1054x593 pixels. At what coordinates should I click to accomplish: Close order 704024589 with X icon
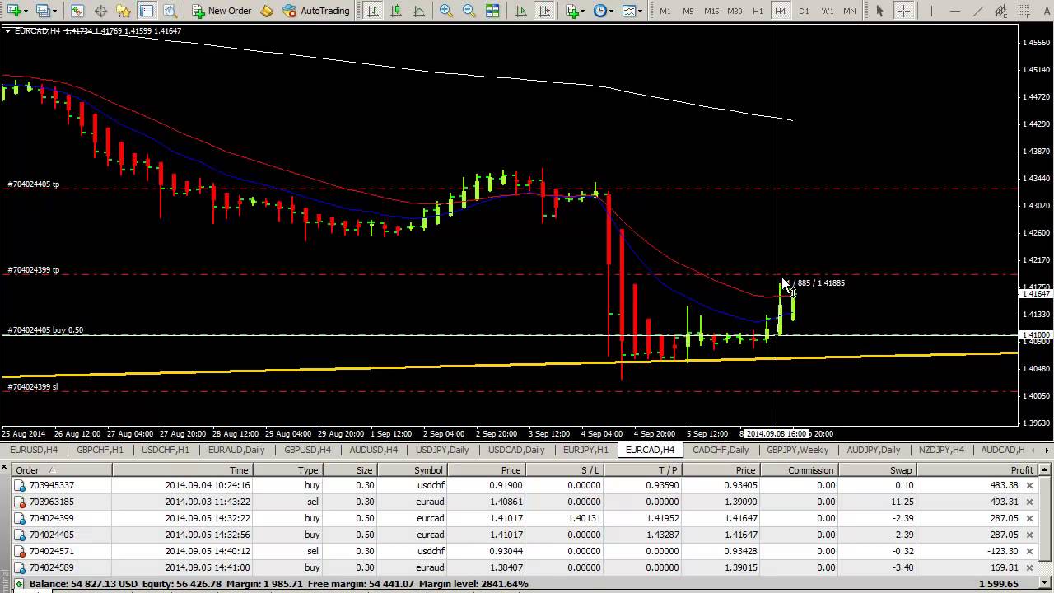coord(1029,567)
